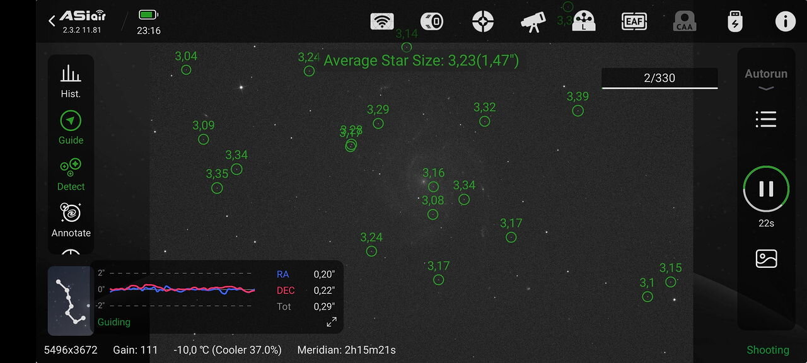Open the image gallery icon

click(x=766, y=259)
